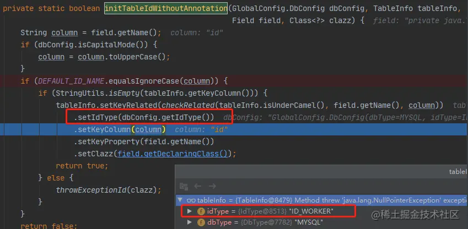Screen dimensions: 468x229
Task: Click the dbConfig inline debug hint
Action: tap(345, 117)
